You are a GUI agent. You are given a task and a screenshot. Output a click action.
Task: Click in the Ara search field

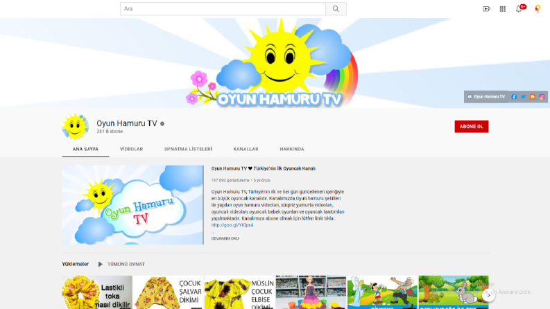coord(223,9)
